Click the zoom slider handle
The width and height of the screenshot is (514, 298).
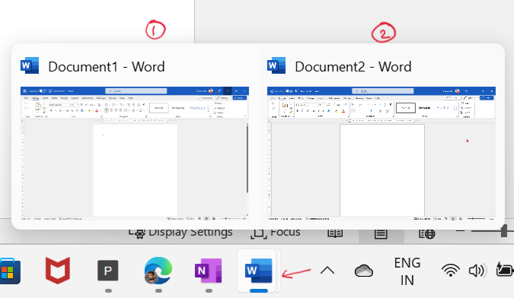coord(504,231)
